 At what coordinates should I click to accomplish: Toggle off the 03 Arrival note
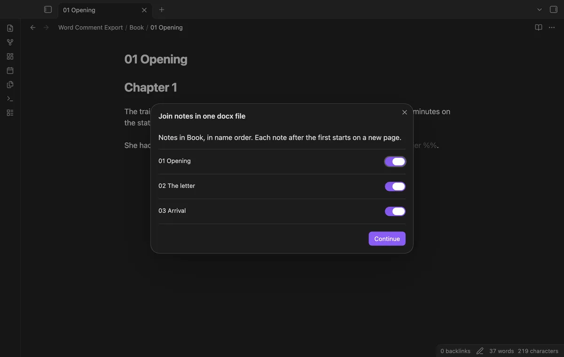pos(395,211)
